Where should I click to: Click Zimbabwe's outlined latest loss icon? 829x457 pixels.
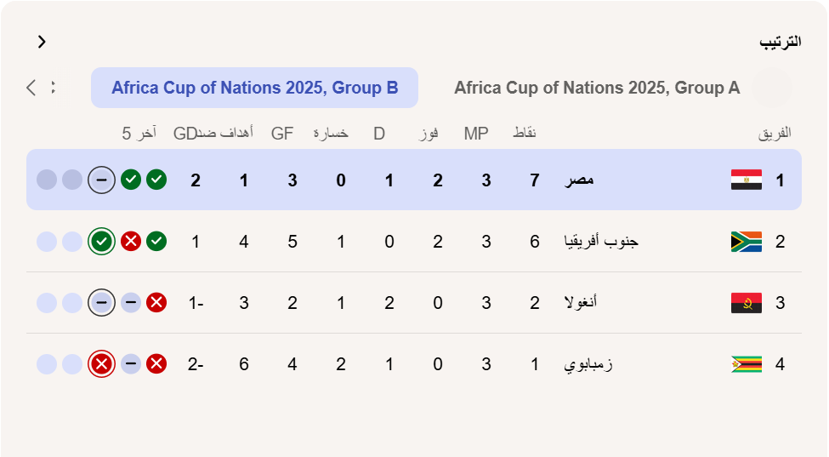pos(102,364)
